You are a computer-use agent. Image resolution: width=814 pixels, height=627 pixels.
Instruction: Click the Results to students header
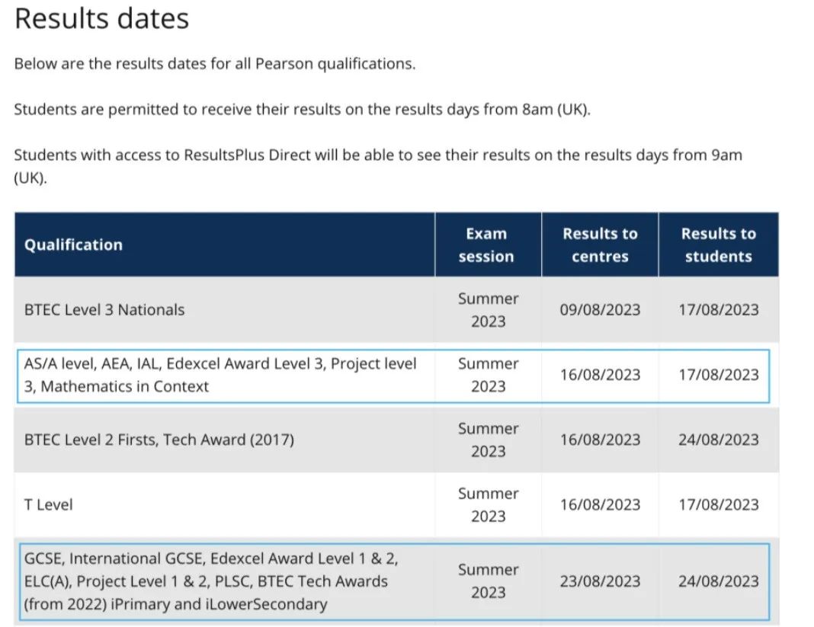719,245
